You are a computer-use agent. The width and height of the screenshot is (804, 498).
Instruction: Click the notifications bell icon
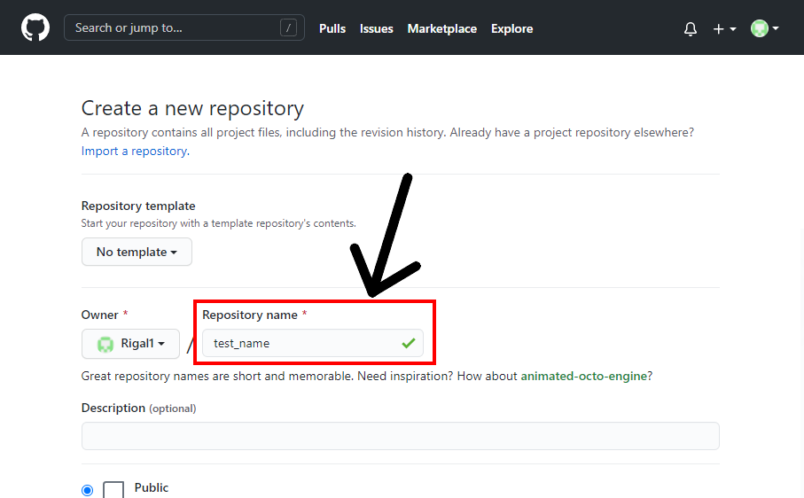(x=691, y=28)
